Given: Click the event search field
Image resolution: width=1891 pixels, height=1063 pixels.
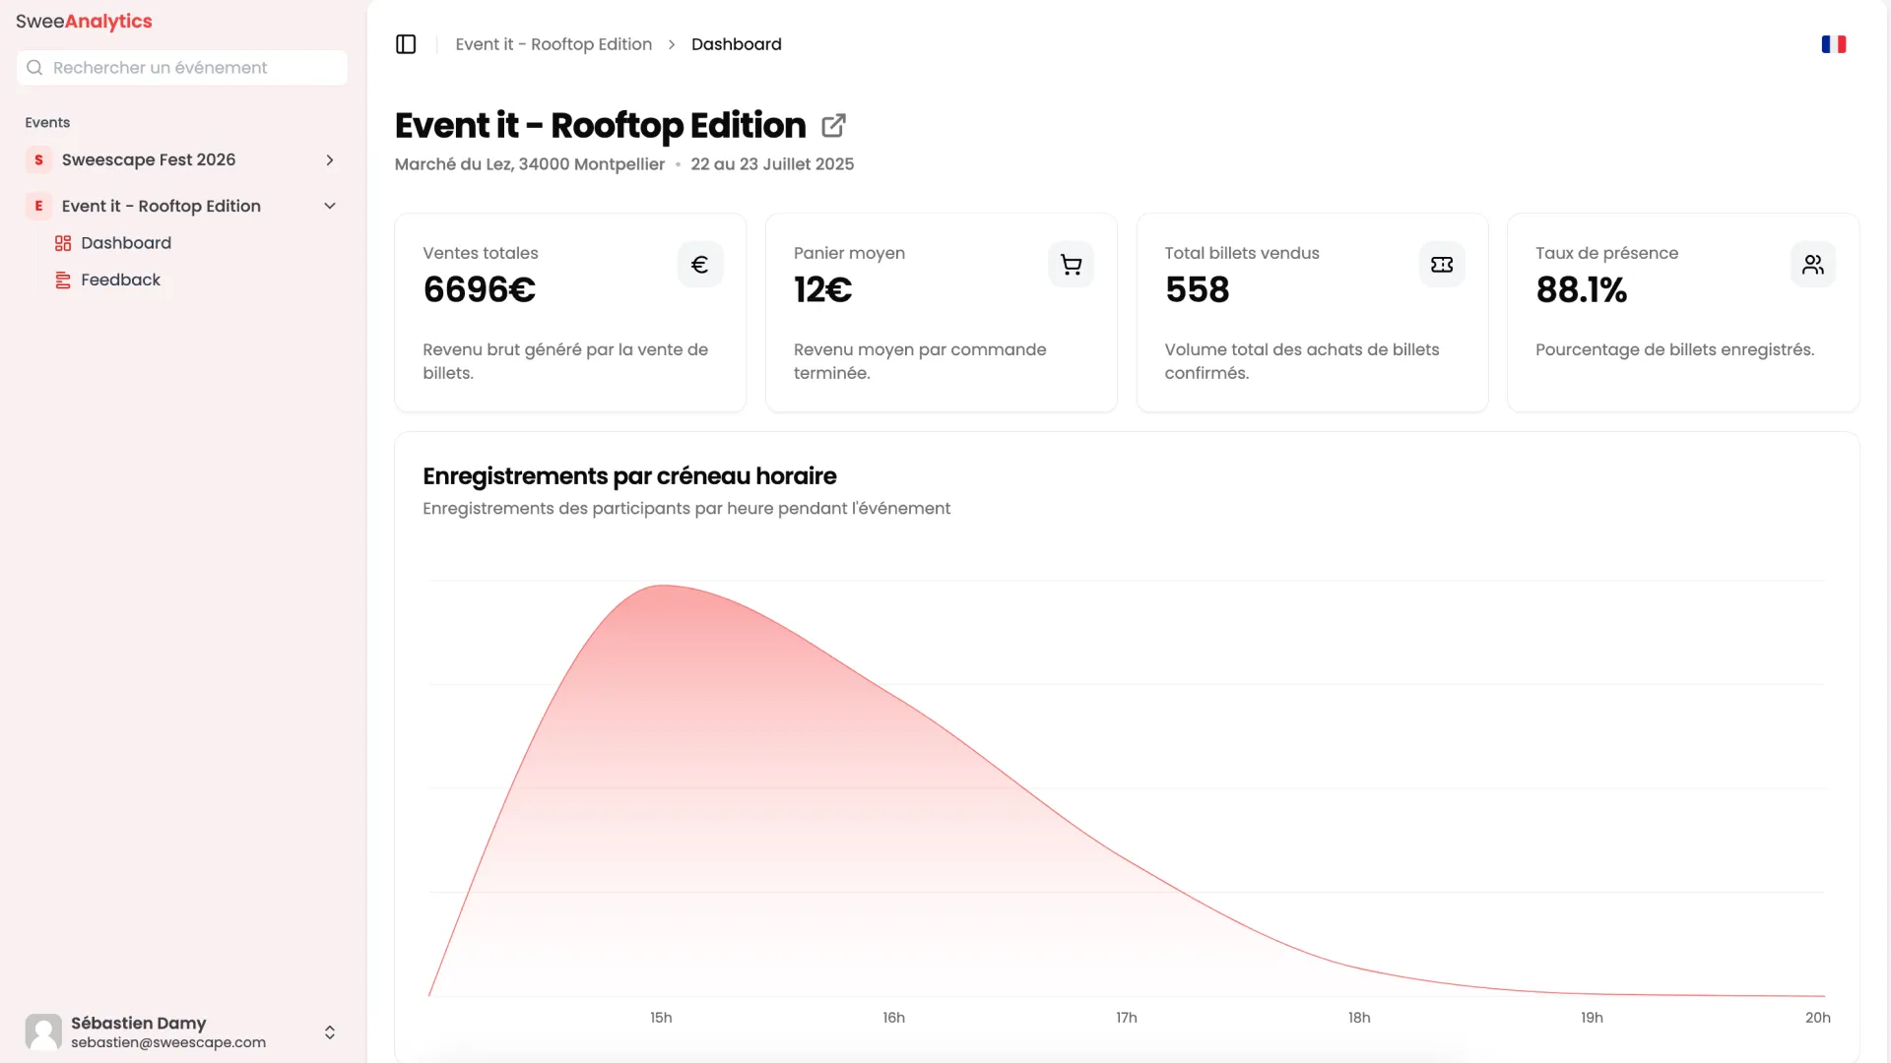Looking at the screenshot, I should click(181, 67).
